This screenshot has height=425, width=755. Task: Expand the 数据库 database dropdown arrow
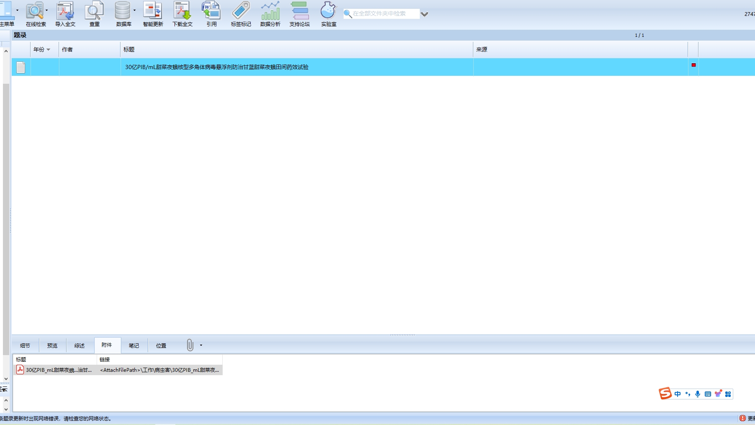pos(134,10)
